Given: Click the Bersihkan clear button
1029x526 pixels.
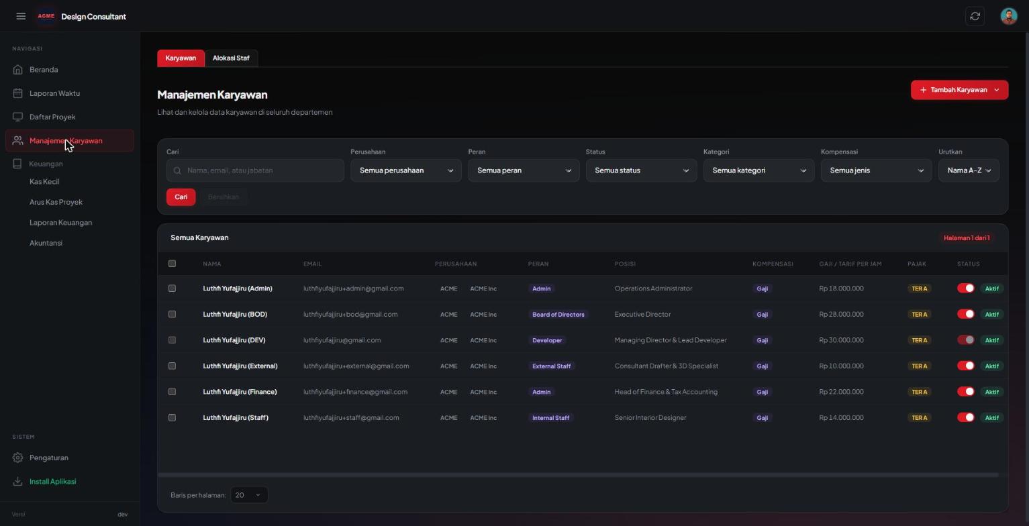Looking at the screenshot, I should [224, 197].
